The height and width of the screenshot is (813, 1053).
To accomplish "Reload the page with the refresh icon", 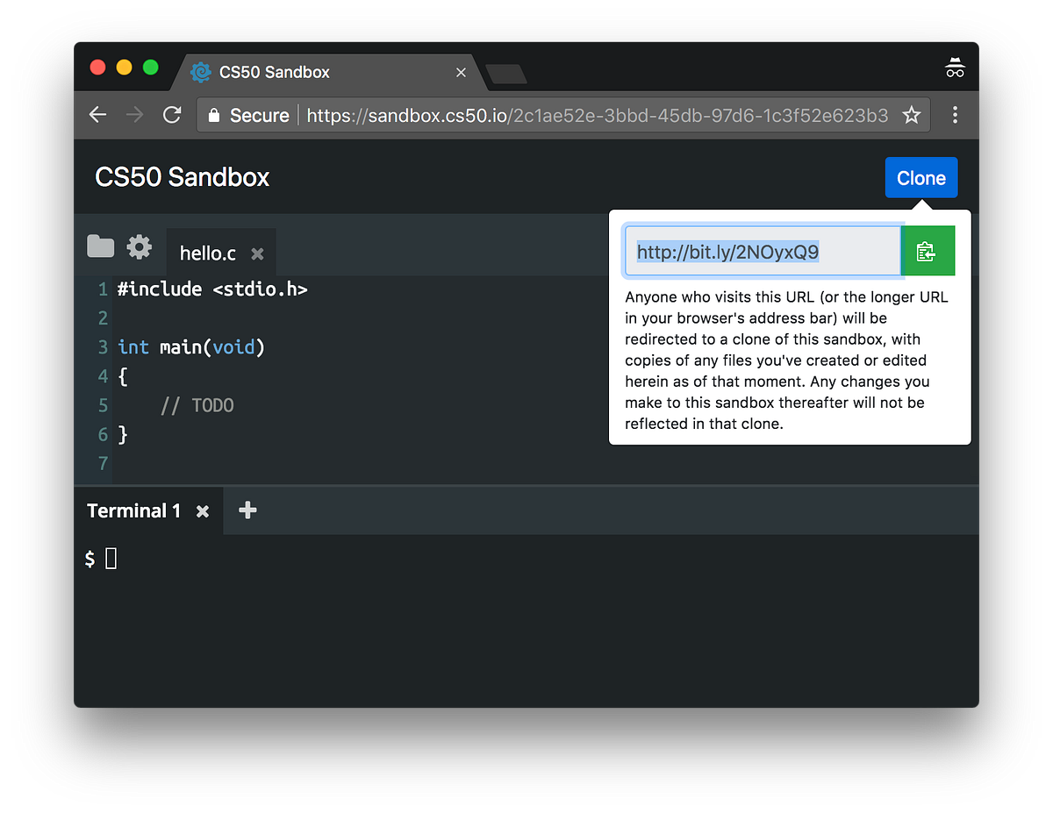I will pyautogui.click(x=172, y=115).
